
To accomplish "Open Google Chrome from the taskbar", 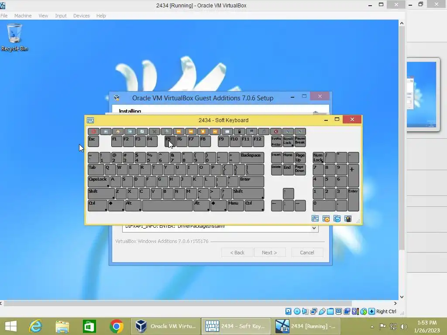I will coord(116,326).
